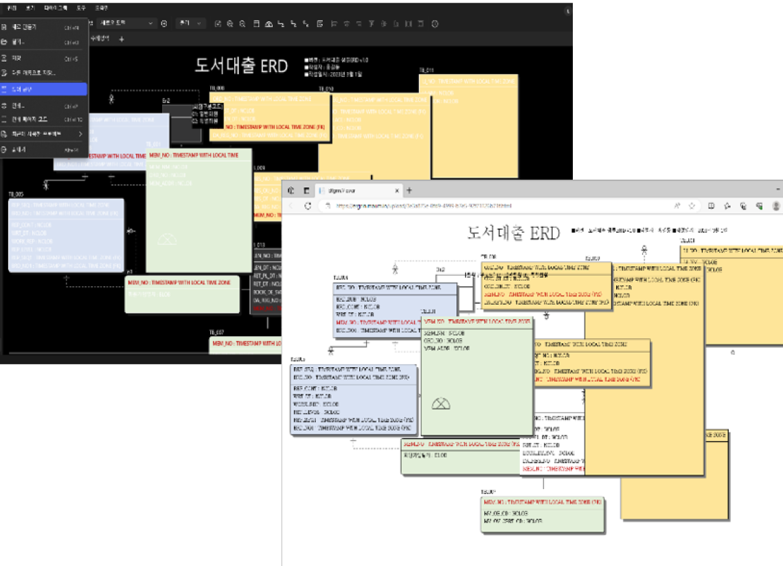Select the new table tool icon
Viewport: 783px width, 566px height.
269,23
